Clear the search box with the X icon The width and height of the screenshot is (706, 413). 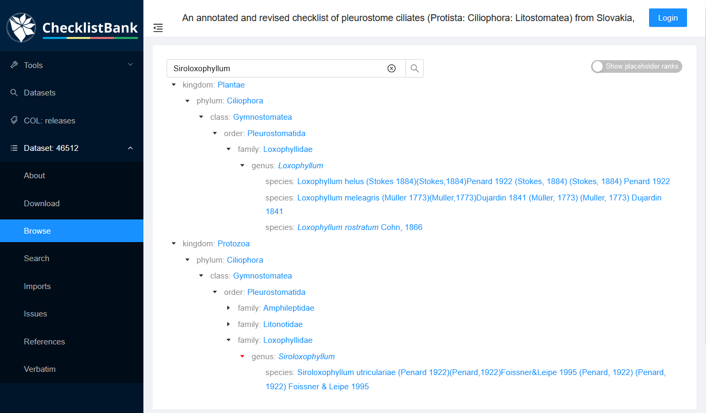pyautogui.click(x=391, y=68)
